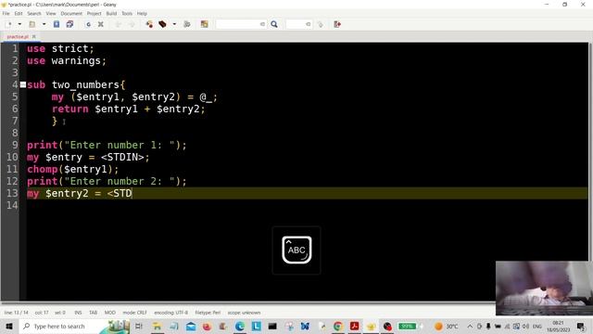Expand the recent files dropdown arrow
The image size is (593, 334).
tap(44, 24)
